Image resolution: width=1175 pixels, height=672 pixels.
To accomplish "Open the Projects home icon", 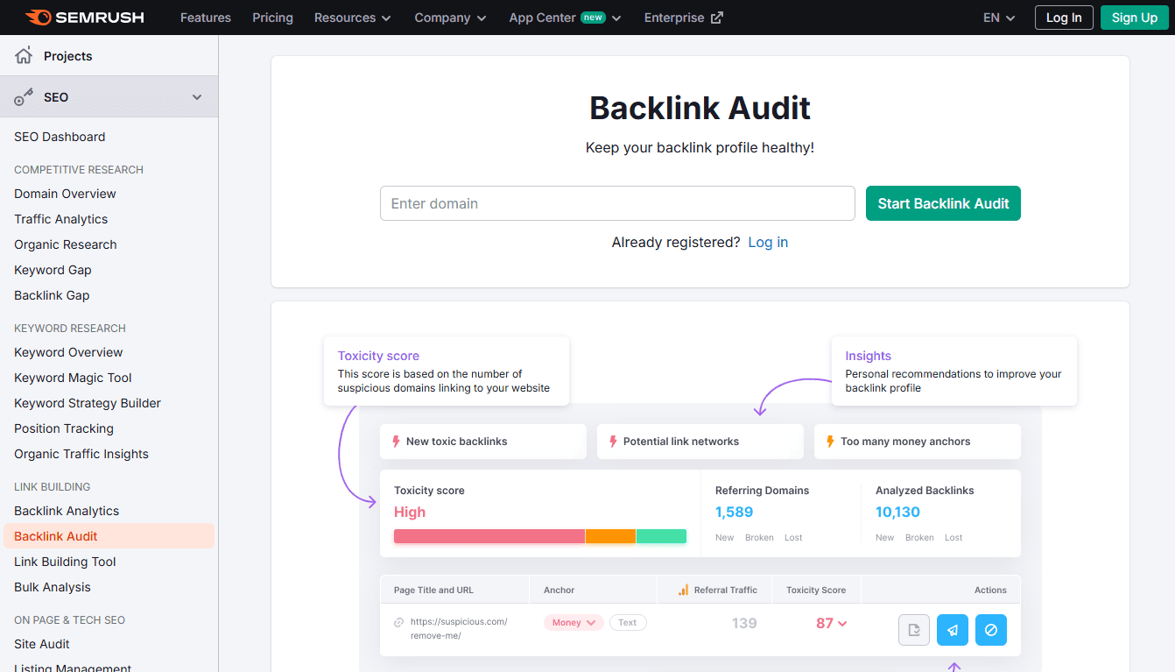I will point(24,56).
